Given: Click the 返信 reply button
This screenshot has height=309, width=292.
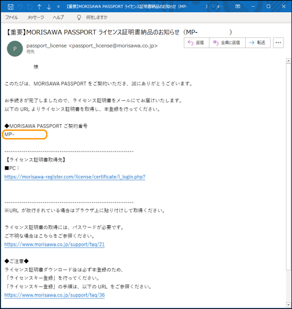Looking at the screenshot, I should coord(196,43).
